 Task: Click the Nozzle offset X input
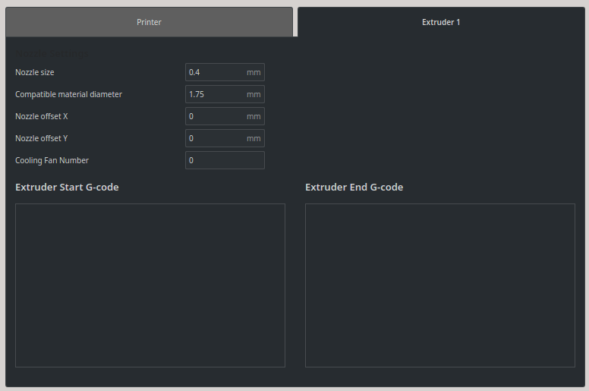tap(225, 116)
